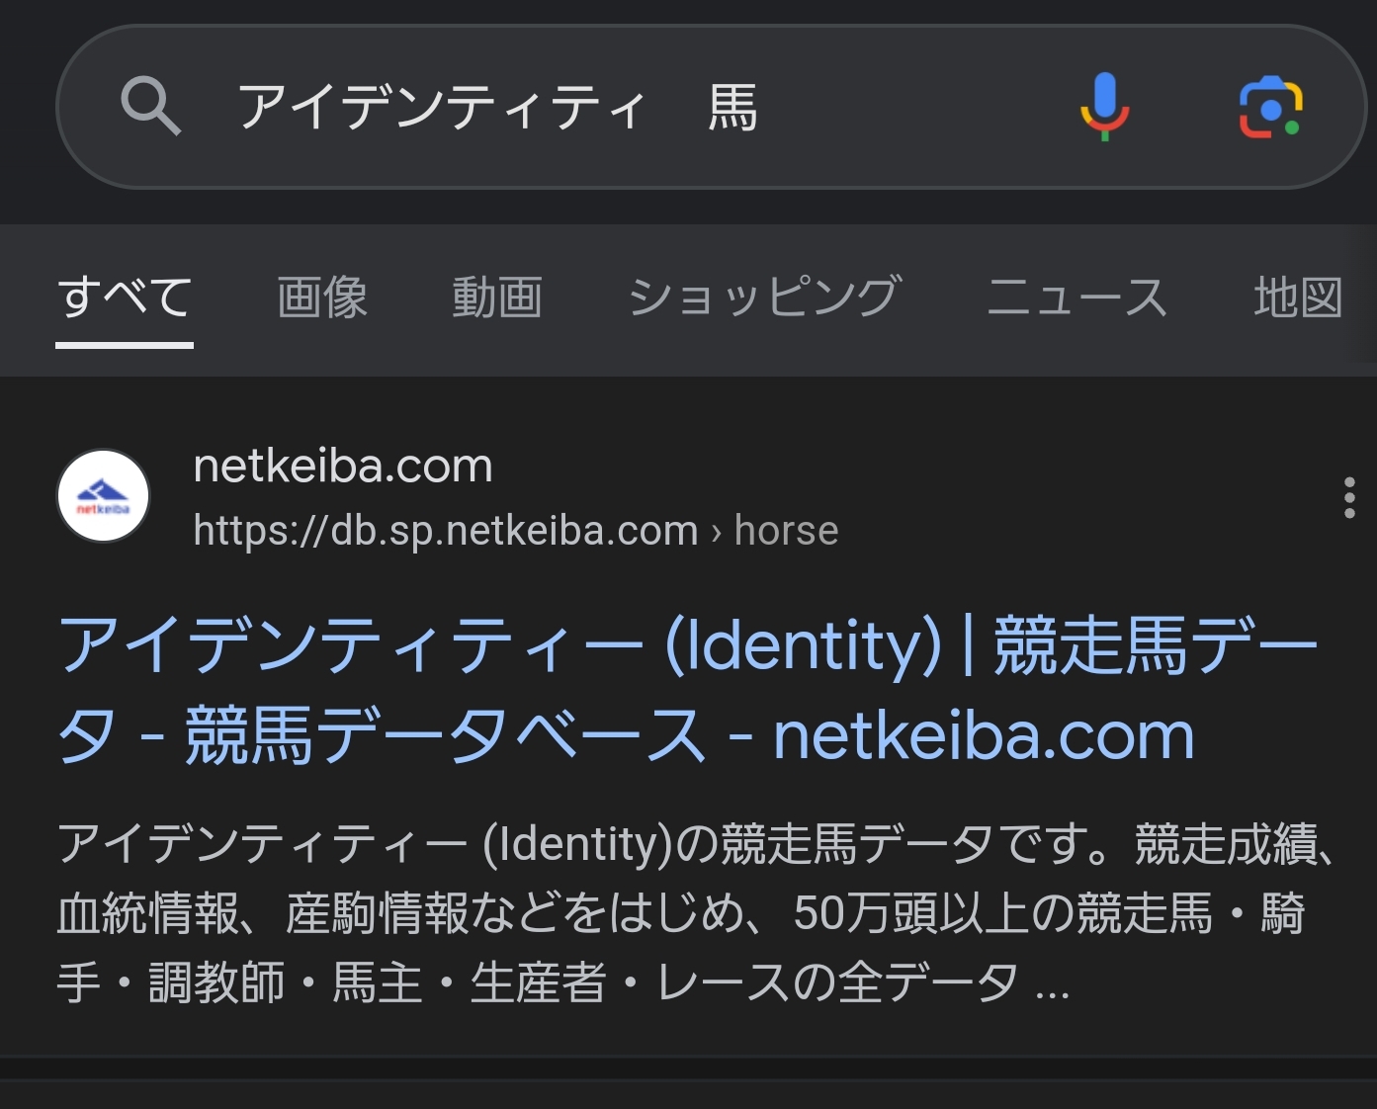The width and height of the screenshot is (1377, 1109).
Task: Click the netkeiba.com site name
Action: 343,466
